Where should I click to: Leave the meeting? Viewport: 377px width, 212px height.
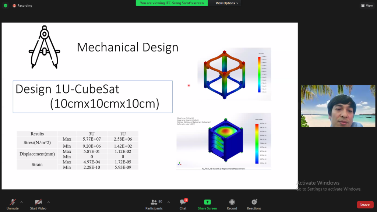(x=365, y=205)
